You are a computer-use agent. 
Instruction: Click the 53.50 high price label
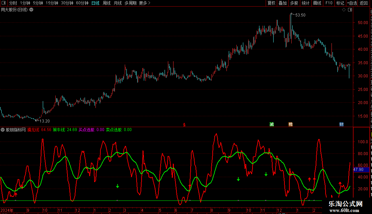(x=300, y=15)
